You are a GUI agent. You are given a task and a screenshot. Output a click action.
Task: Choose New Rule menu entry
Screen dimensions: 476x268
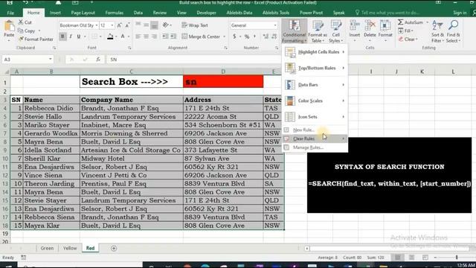(x=315, y=130)
